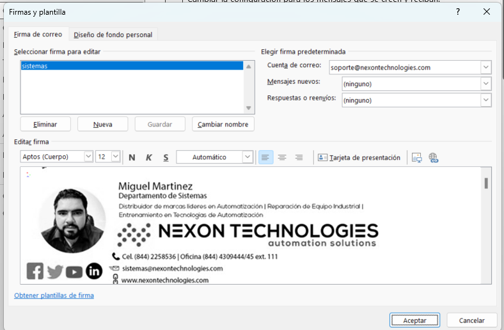Click www.nexontechnologies.com website text

click(165, 280)
